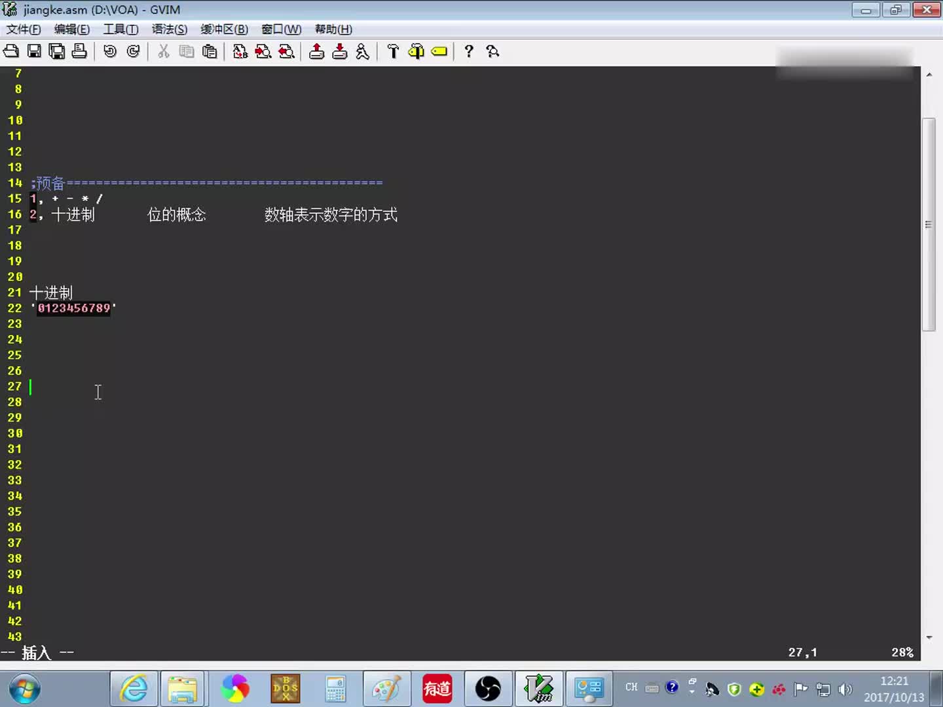Click the volume speaker tray icon
Image resolution: width=943 pixels, height=707 pixels.
pos(845,689)
